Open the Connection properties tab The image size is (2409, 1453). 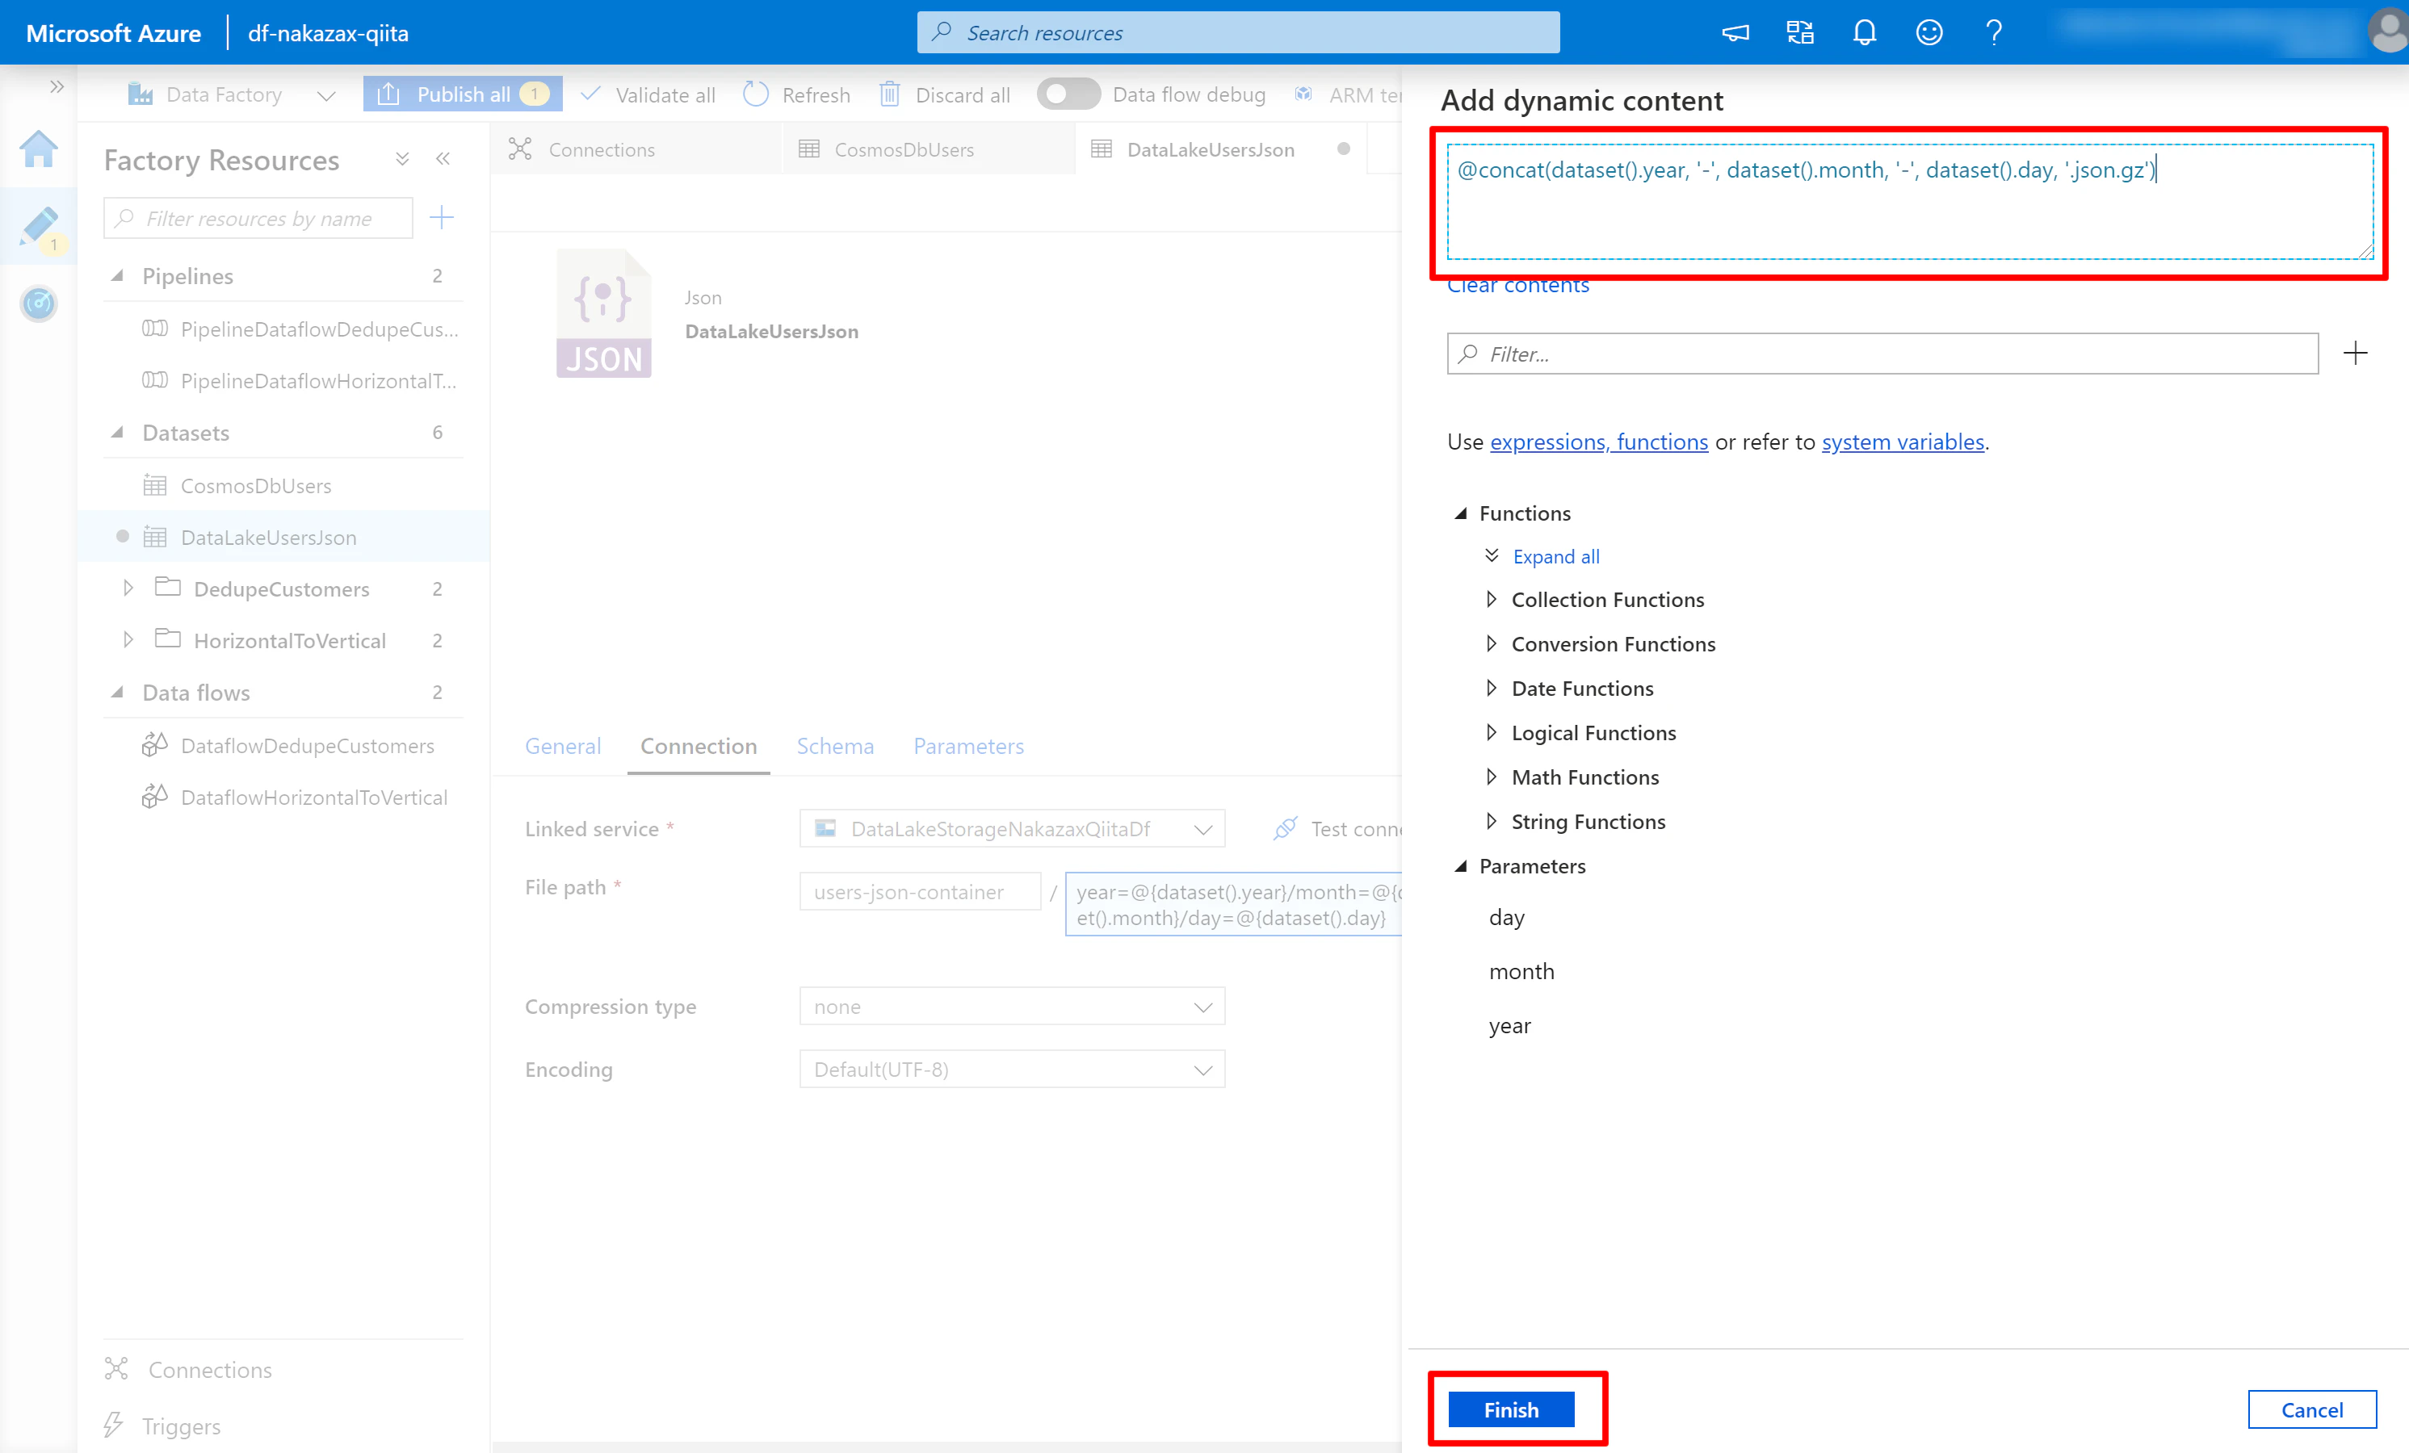click(x=698, y=746)
